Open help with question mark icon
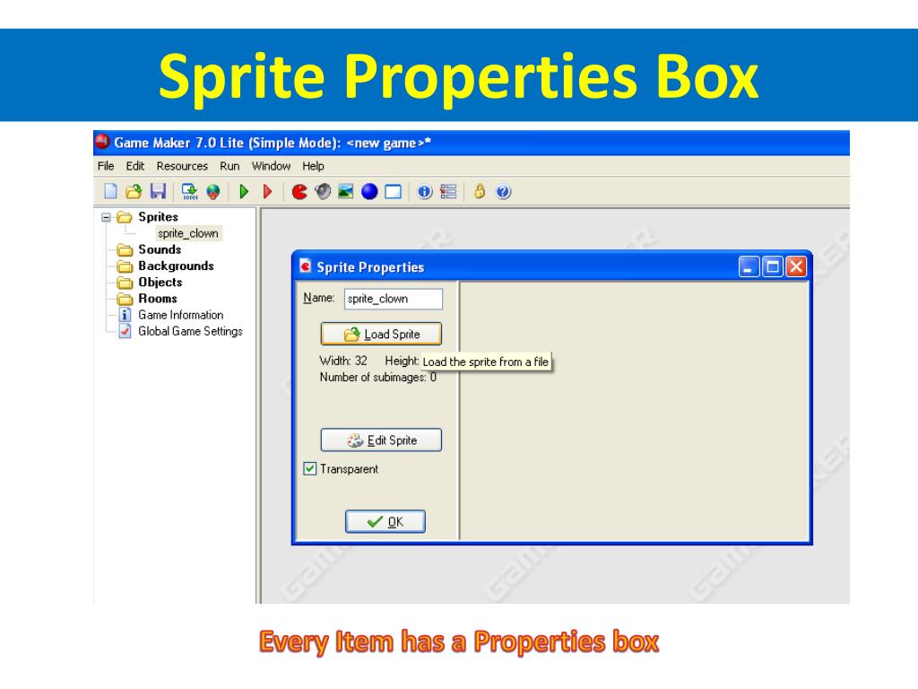The image size is (918, 689). tap(503, 192)
